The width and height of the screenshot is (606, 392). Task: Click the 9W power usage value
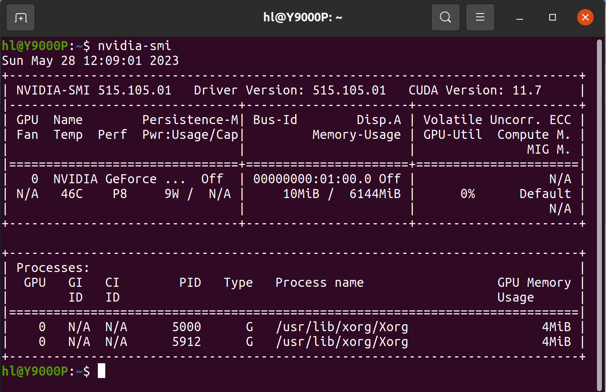pos(171,194)
